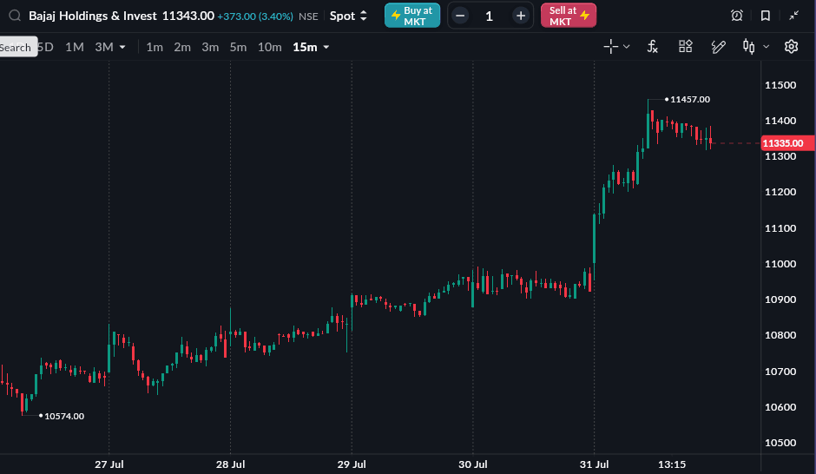The image size is (816, 474).
Task: Click the 27 Jul date label
Action: click(109, 464)
